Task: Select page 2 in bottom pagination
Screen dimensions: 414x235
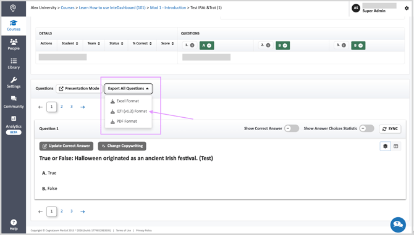Action: pyautogui.click(x=62, y=212)
